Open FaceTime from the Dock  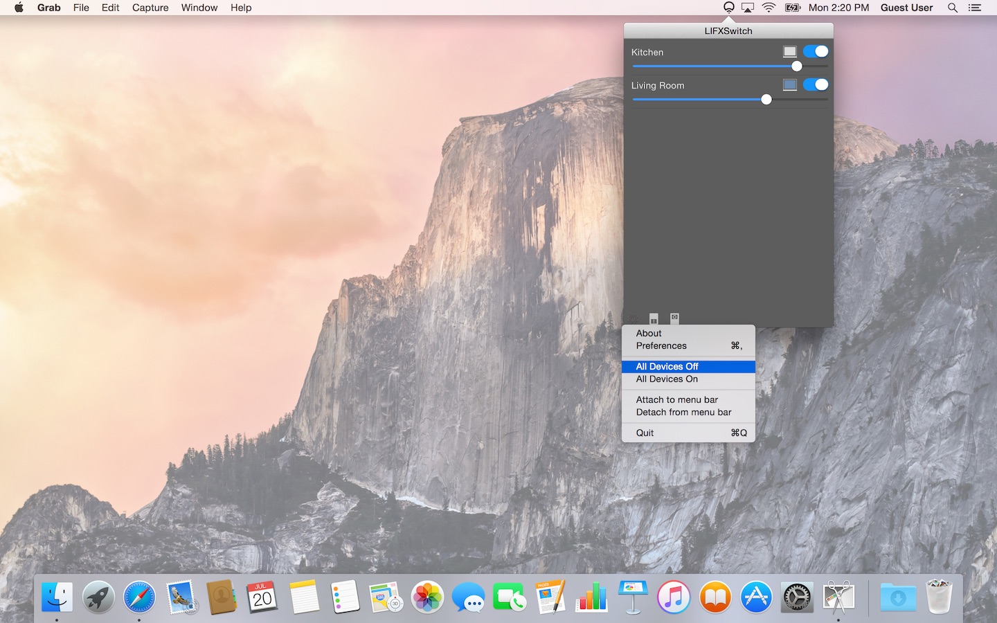click(x=510, y=597)
